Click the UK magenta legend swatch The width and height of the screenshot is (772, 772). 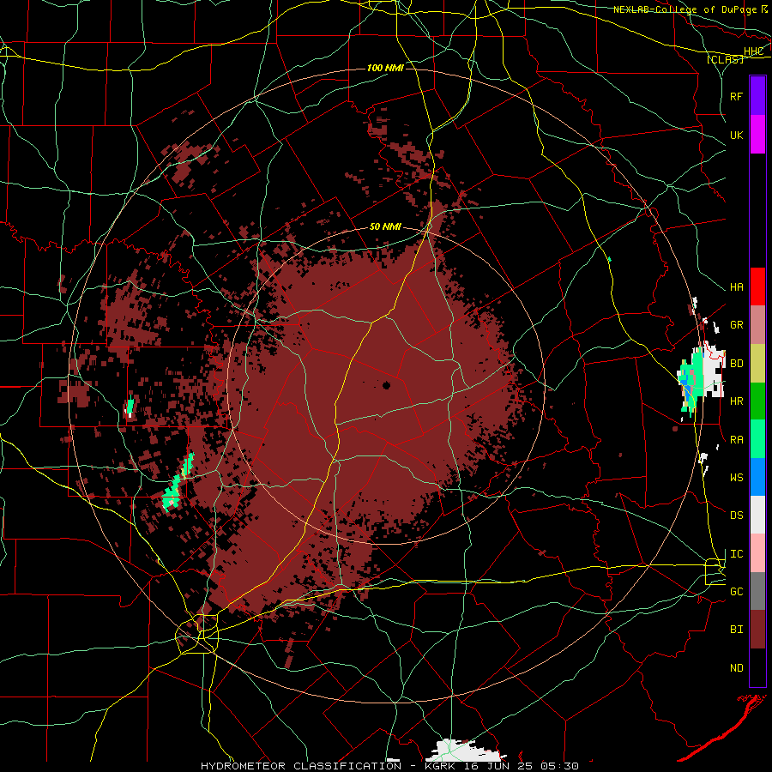pyautogui.click(x=757, y=135)
